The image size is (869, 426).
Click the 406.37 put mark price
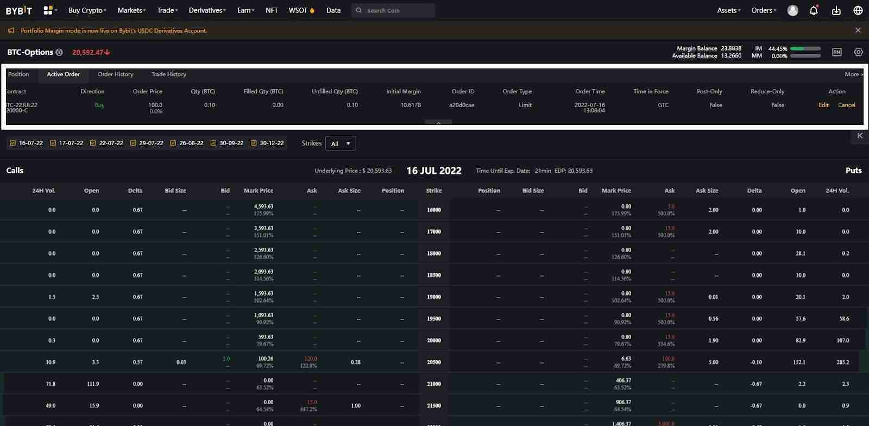click(x=624, y=380)
